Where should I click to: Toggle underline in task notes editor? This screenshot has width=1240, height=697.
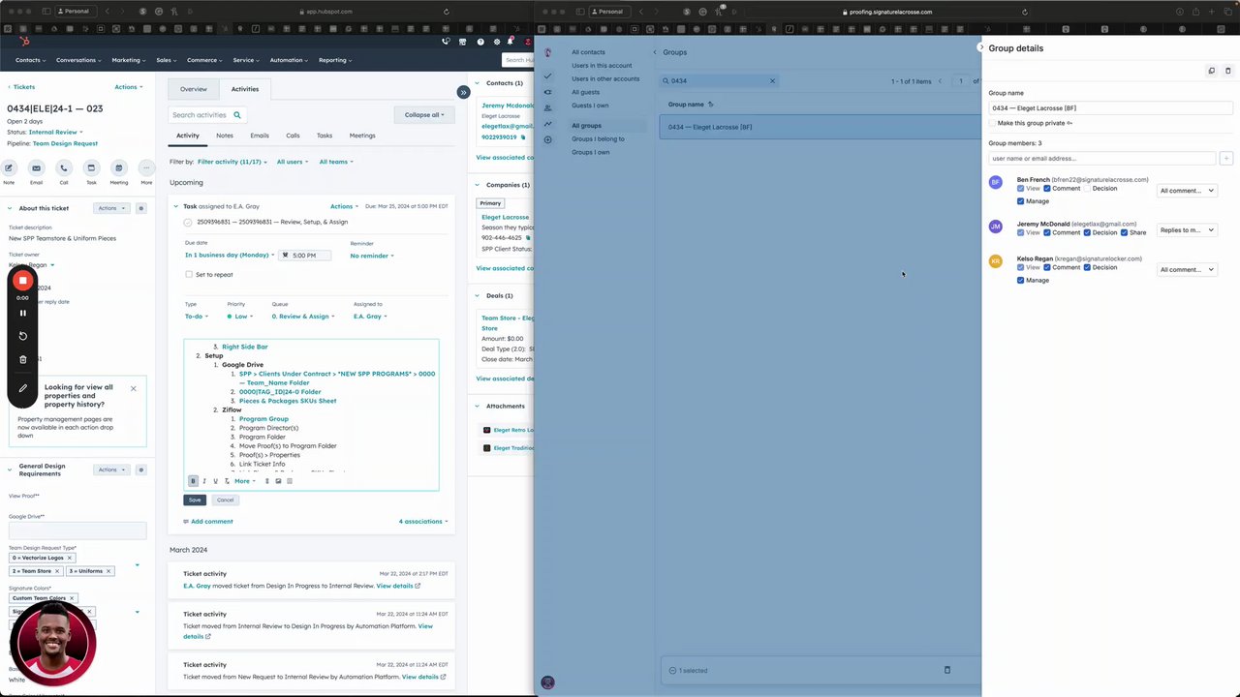(215, 481)
